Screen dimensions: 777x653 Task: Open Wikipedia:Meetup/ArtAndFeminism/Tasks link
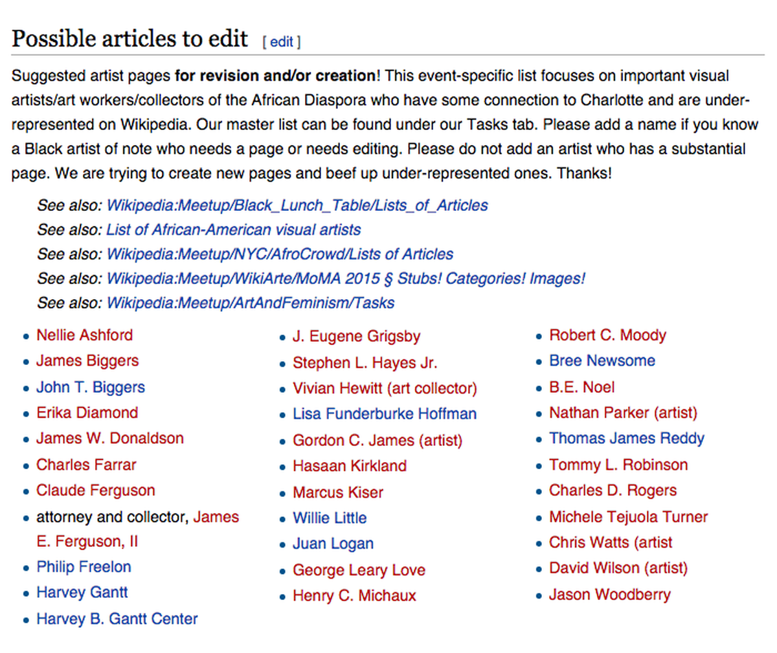point(251,303)
